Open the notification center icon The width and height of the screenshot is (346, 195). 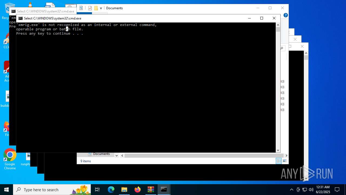(x=337, y=190)
